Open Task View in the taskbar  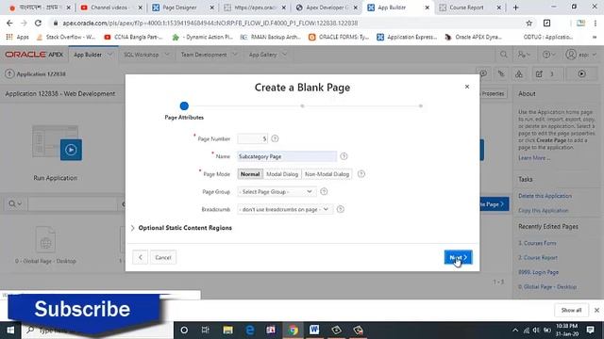pos(206,330)
